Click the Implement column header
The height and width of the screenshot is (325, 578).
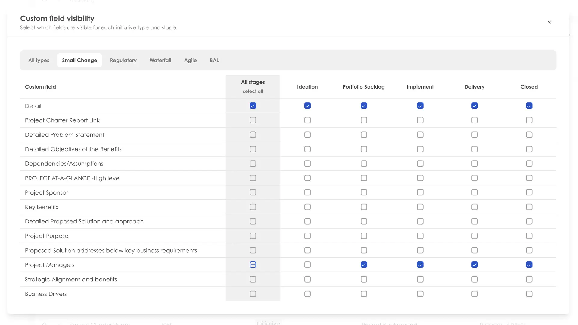pyautogui.click(x=420, y=87)
